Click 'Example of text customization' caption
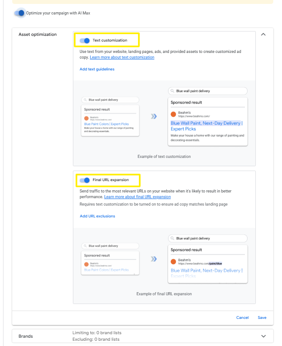 (164, 157)
